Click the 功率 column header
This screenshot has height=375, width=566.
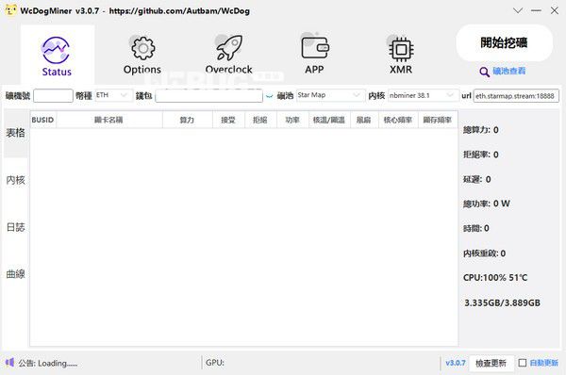click(292, 120)
